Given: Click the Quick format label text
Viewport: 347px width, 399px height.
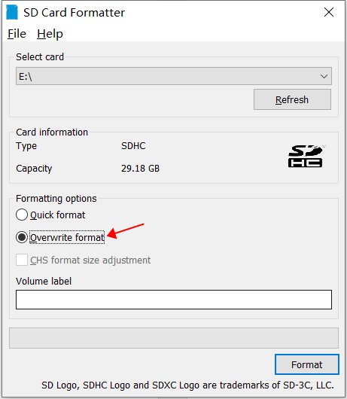Looking at the screenshot, I should [x=57, y=215].
